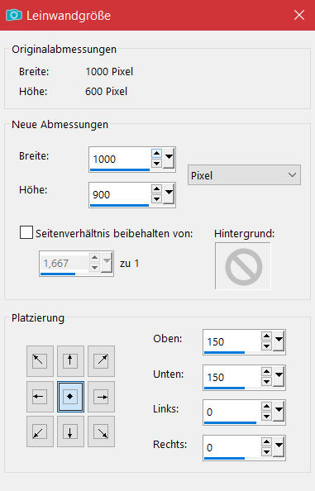Select top-center placement arrow
Image resolution: width=315 pixels, height=491 pixels.
[x=70, y=360]
